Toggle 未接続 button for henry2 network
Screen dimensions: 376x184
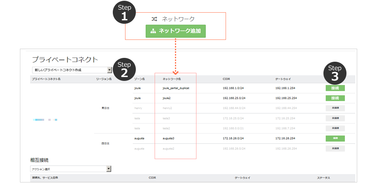coord(335,108)
